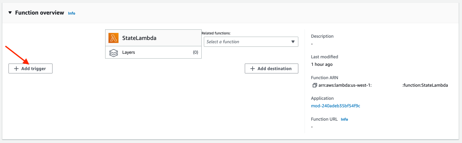This screenshot has height=143, width=462.
Task: Select the StateLambda function box
Action: [153, 38]
